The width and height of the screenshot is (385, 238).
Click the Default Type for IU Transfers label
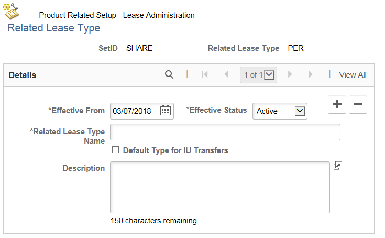click(175, 150)
